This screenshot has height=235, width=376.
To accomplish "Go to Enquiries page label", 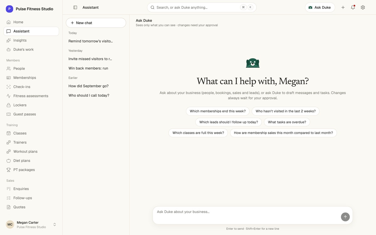I will click(21, 189).
